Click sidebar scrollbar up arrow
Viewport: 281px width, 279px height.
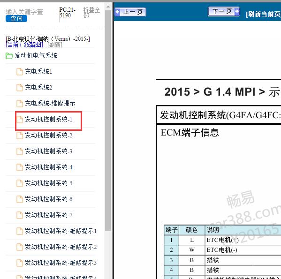click(108, 7)
